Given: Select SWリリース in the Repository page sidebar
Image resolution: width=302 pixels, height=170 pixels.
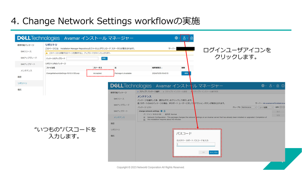Looking at the screenshot, I should click(x=26, y=51).
